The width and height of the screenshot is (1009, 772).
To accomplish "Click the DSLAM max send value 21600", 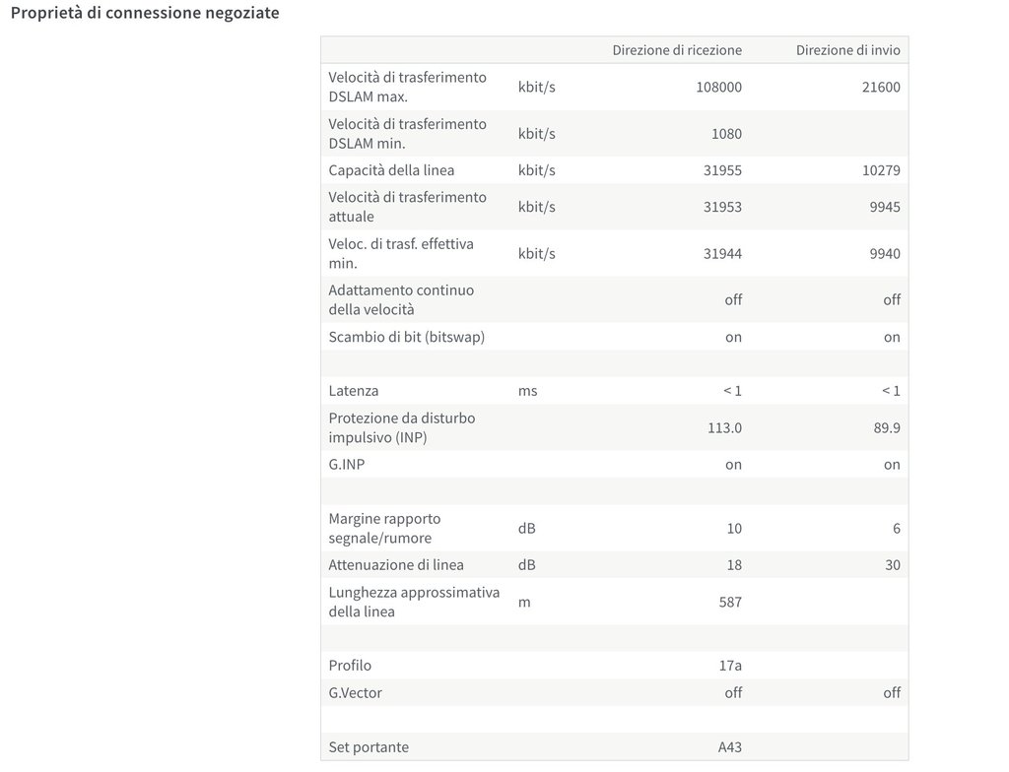I will click(881, 87).
